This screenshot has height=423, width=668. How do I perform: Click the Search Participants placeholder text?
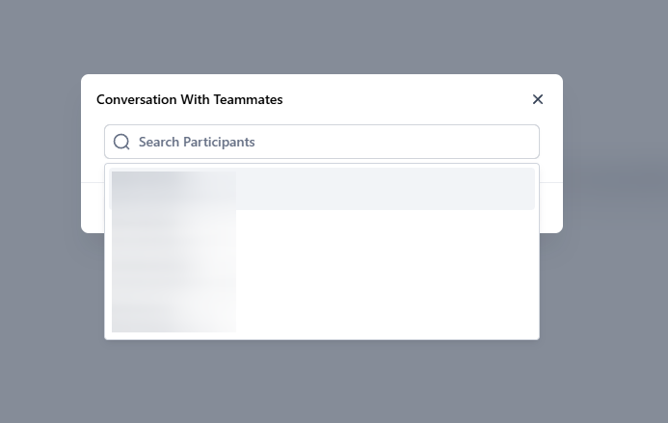pos(197,142)
